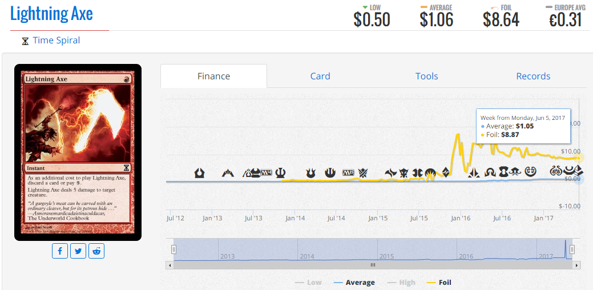Click the Magic Origins set symbol
Image resolution: width=593 pixels, height=290 pixels.
[430, 173]
